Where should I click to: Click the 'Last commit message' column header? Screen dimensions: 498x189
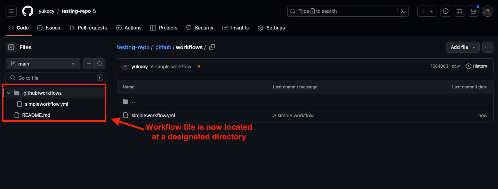(x=295, y=87)
